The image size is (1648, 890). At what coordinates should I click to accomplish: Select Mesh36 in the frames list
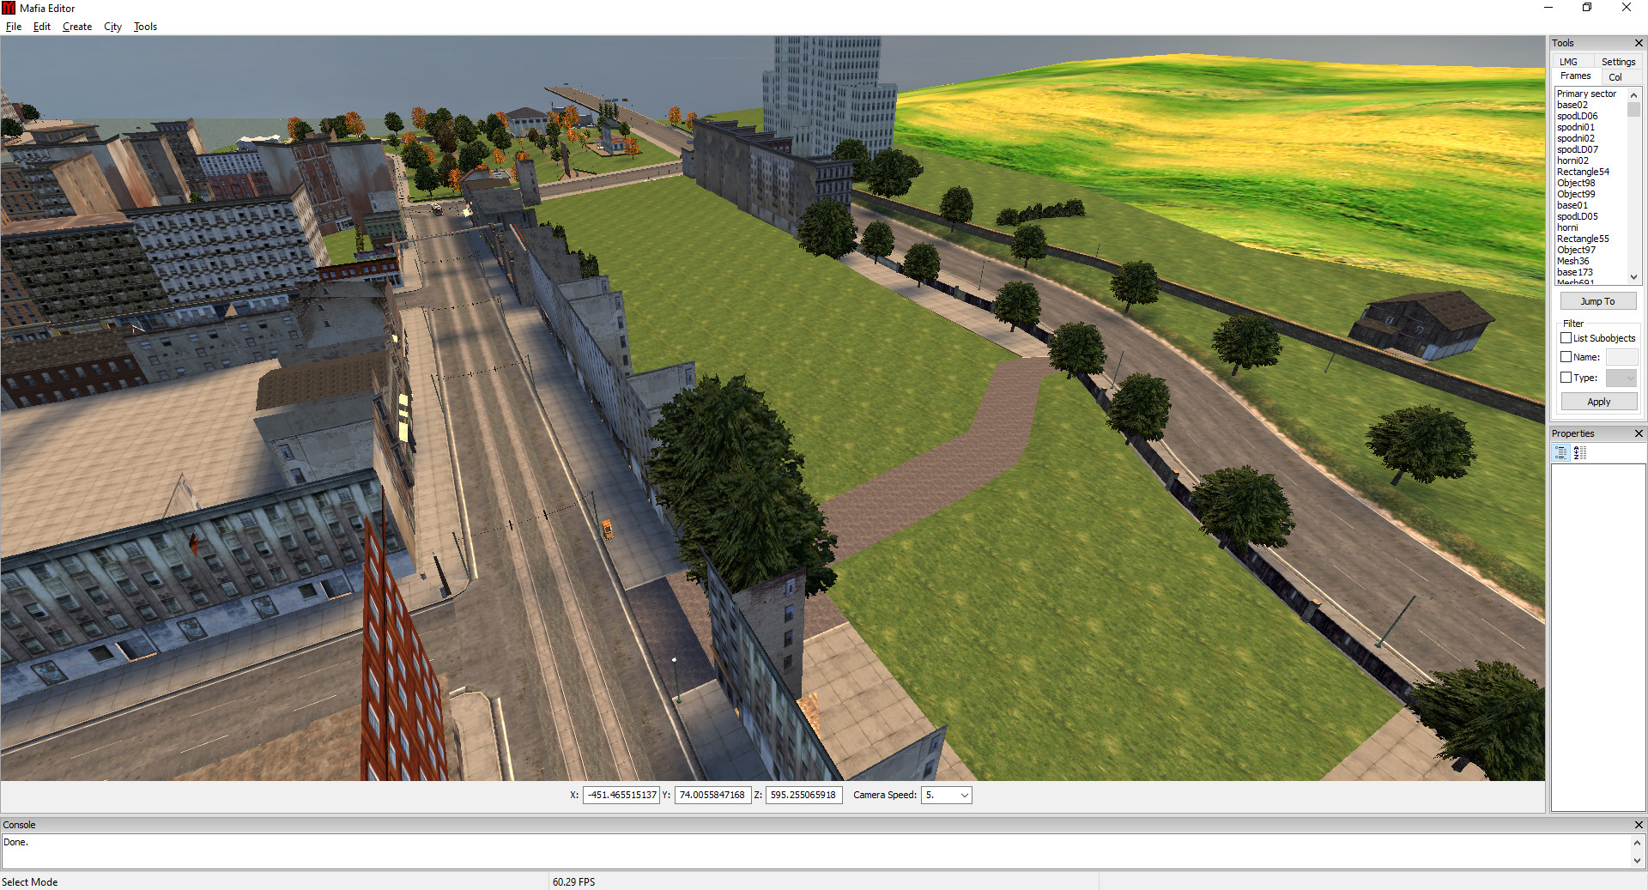[1573, 261]
